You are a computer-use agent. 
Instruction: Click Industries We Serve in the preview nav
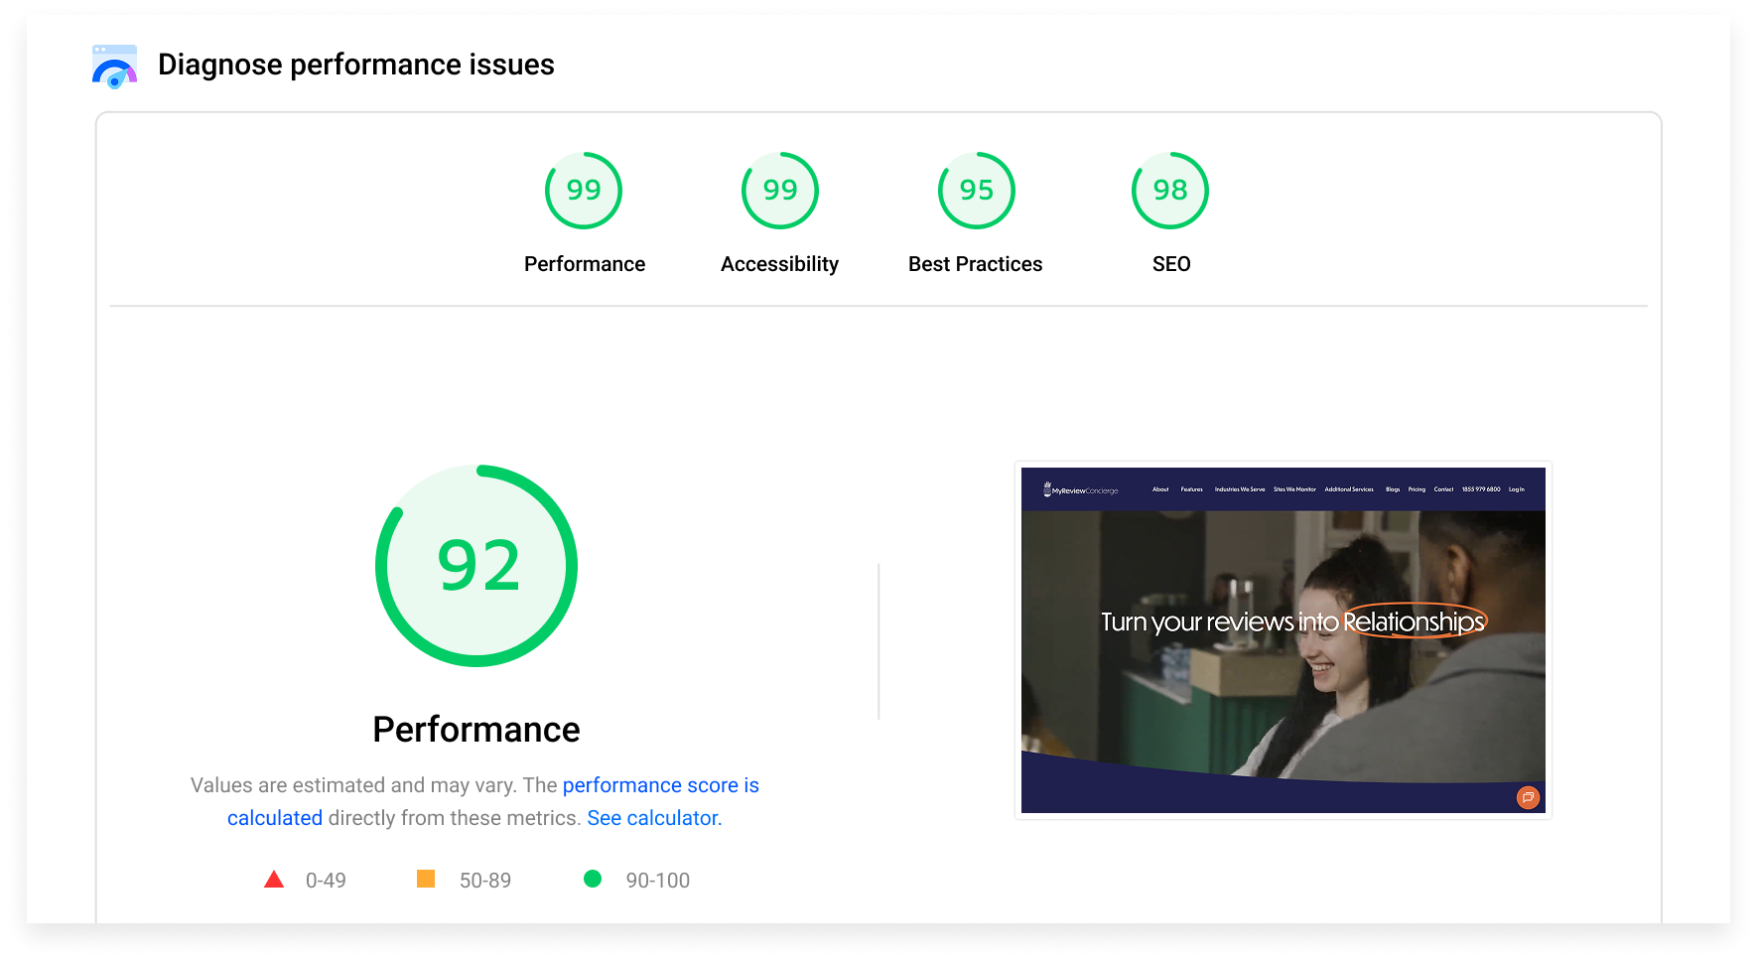tap(1240, 489)
